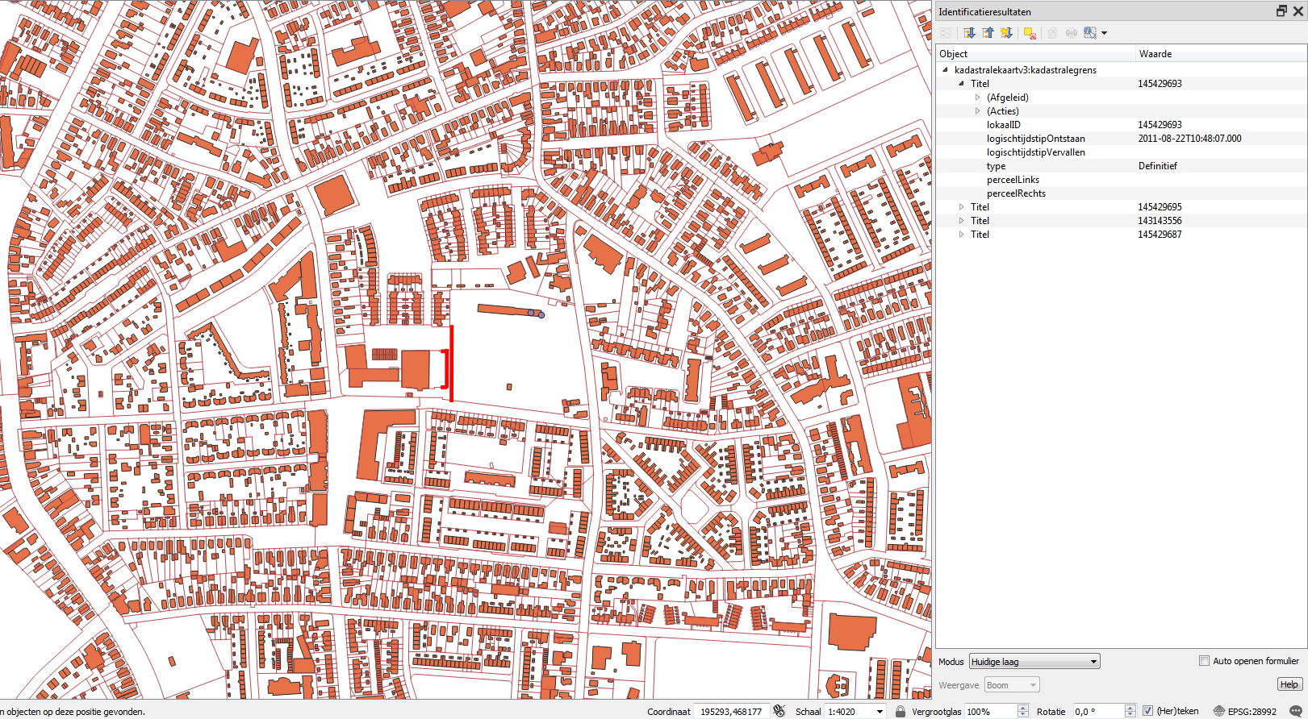Click the expand tree icon in identify toolbar
The width and height of the screenshot is (1308, 719).
point(969,33)
